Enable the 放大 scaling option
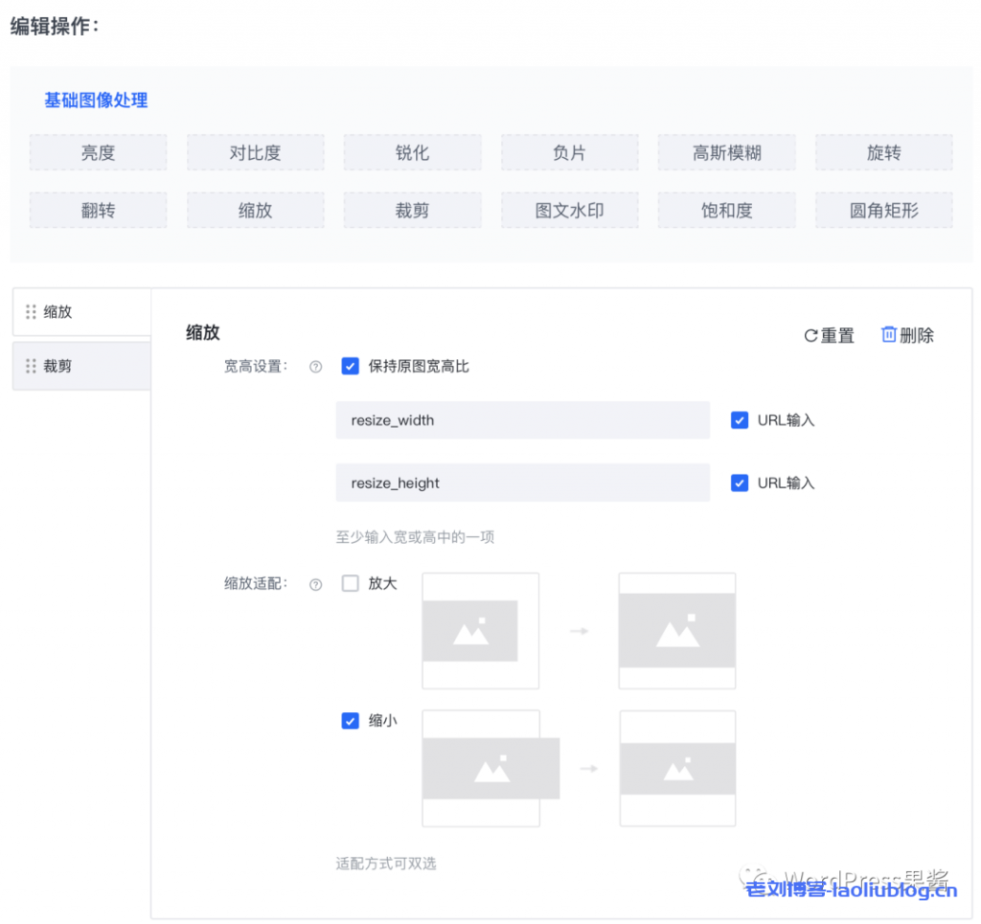 click(351, 582)
